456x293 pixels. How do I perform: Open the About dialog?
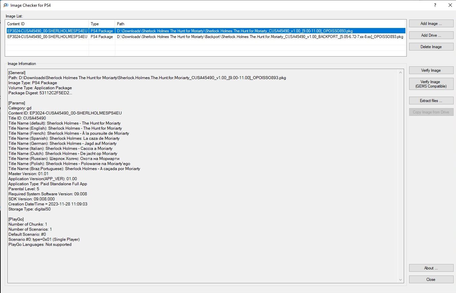431,268
